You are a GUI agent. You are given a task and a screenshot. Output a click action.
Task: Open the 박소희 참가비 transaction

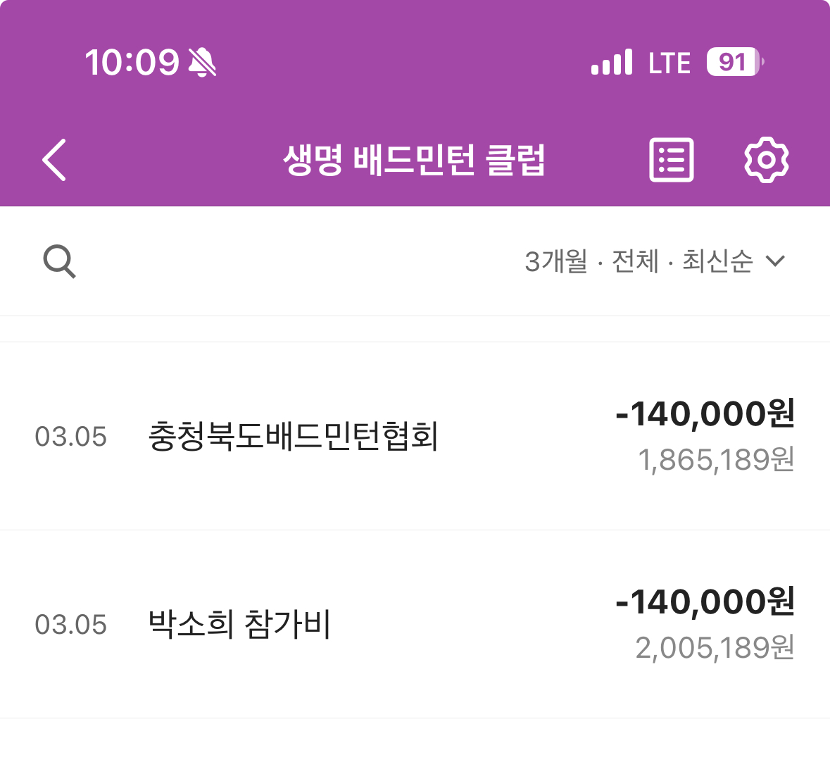[x=239, y=625]
